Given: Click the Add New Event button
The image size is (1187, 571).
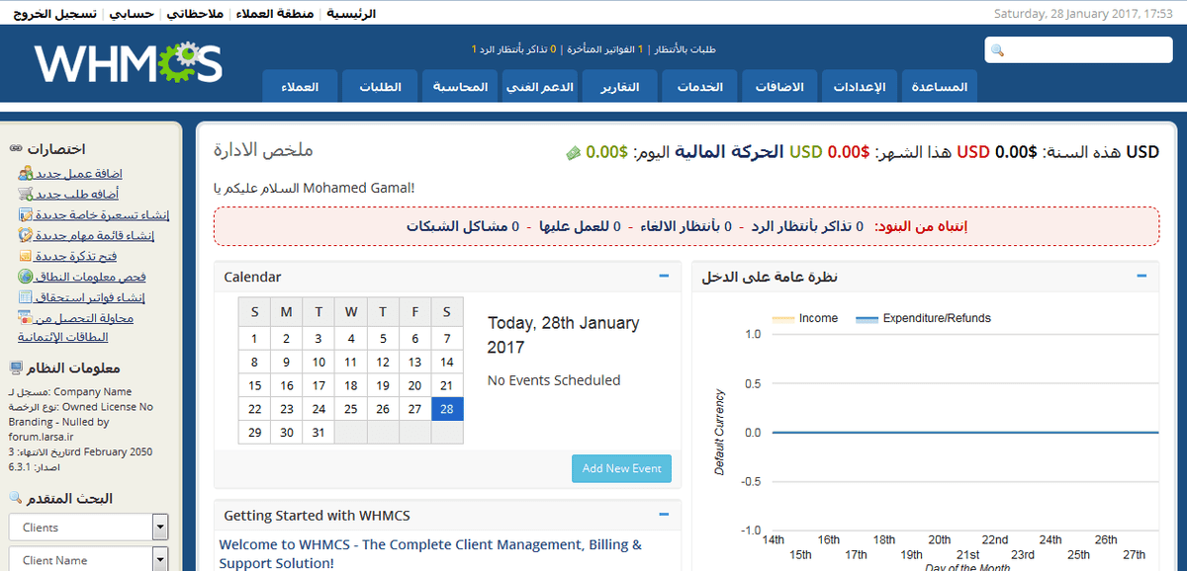Looking at the screenshot, I should 621,468.
